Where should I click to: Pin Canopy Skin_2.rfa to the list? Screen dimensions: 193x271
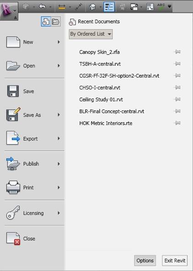click(x=177, y=52)
